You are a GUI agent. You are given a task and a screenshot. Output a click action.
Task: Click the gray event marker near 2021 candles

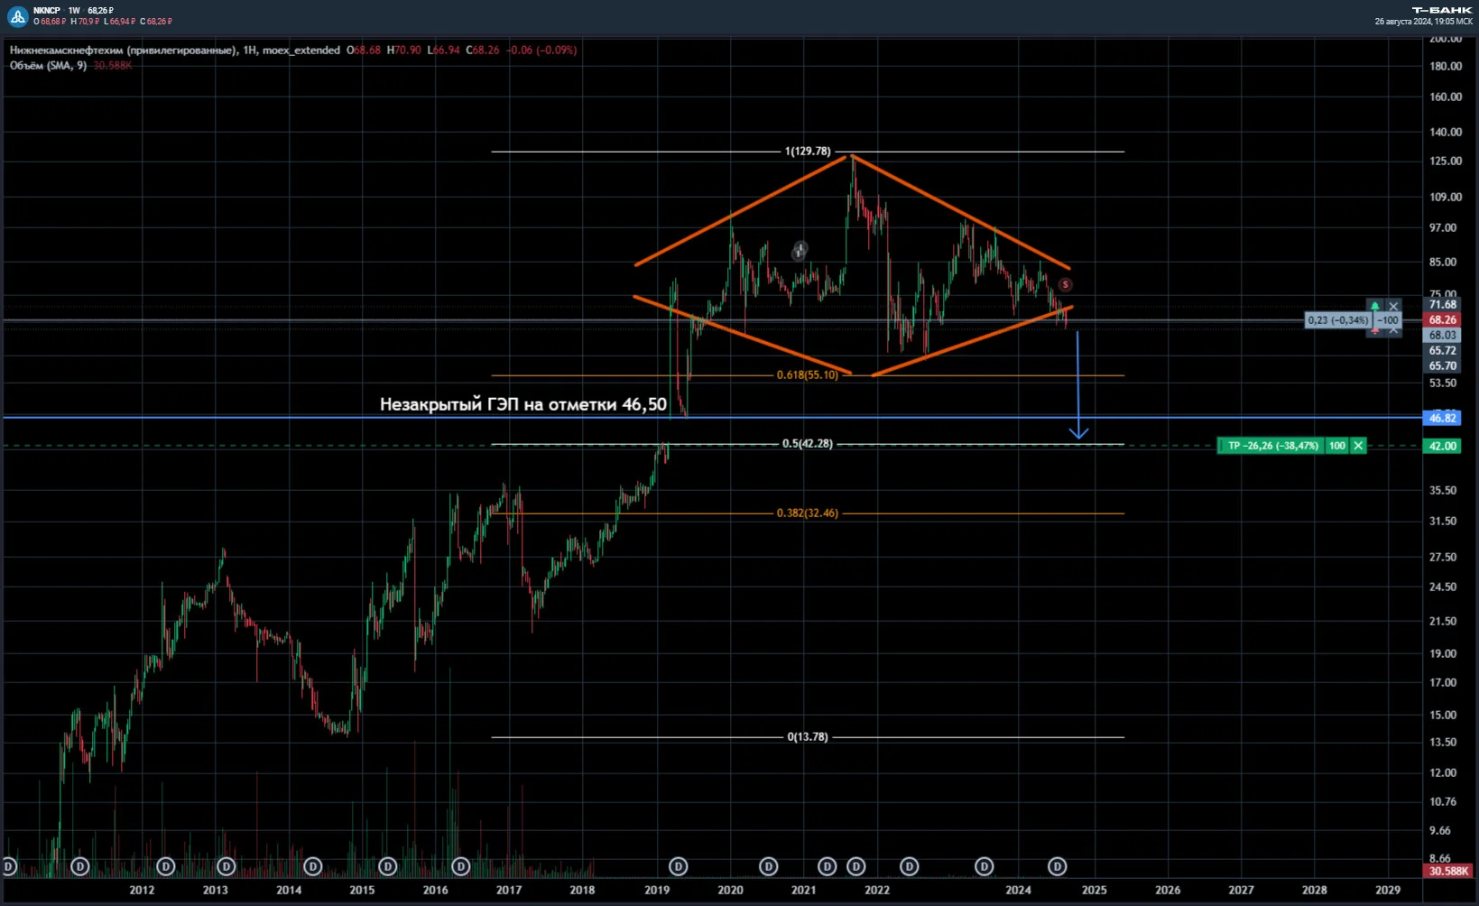coord(800,251)
